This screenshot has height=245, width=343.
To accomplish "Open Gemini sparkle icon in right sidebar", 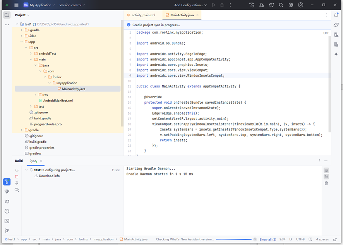I will click(336, 54).
